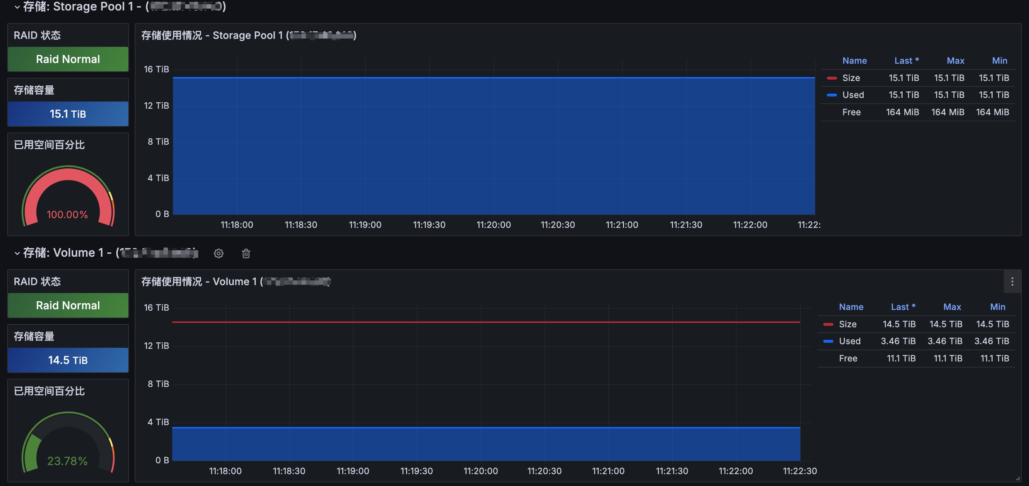Toggle Used series in Storage Pool legend
The image size is (1029, 486).
[x=853, y=95]
